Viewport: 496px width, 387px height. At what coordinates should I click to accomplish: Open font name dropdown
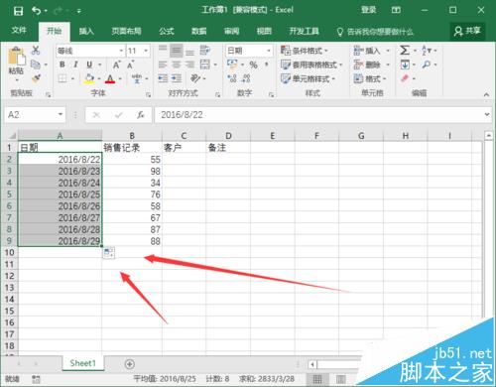[x=121, y=51]
